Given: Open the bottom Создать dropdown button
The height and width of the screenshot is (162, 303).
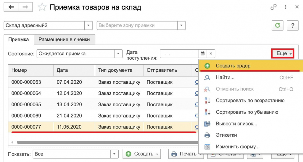Looking at the screenshot, I should [142, 154].
